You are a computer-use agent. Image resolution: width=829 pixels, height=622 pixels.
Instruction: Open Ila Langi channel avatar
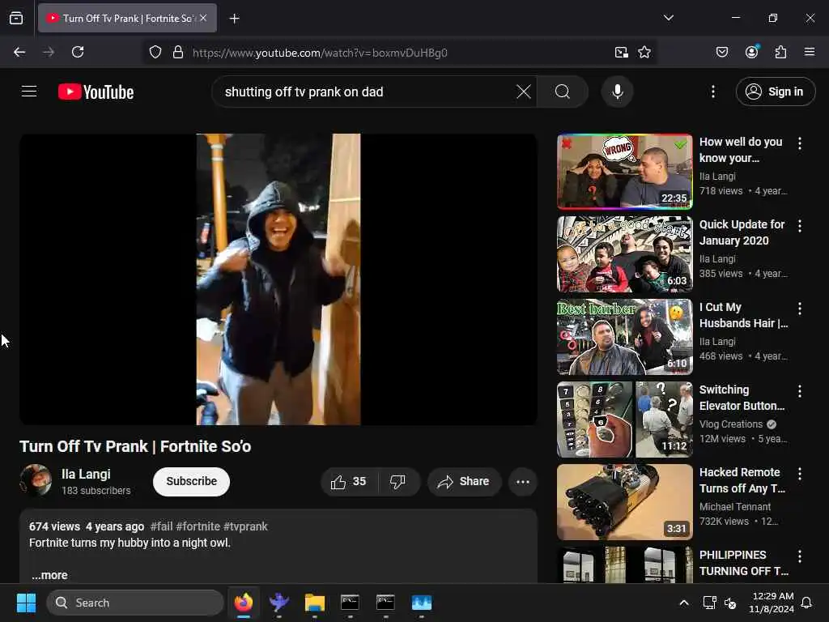click(x=36, y=480)
